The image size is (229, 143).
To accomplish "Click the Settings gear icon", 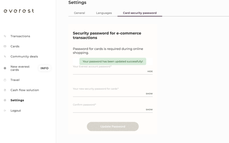I will pos(5,100).
